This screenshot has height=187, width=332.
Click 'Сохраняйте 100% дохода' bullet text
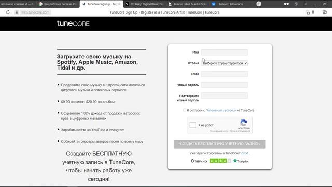(x=100, y=116)
